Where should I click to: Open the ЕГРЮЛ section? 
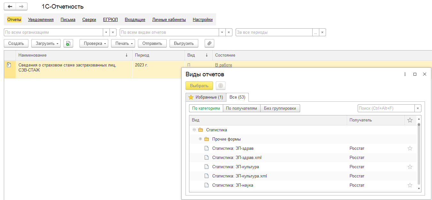110,19
